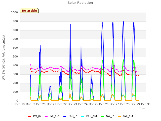
Task: Toggle the SW_out series legend label
Action: [x=128, y=116]
